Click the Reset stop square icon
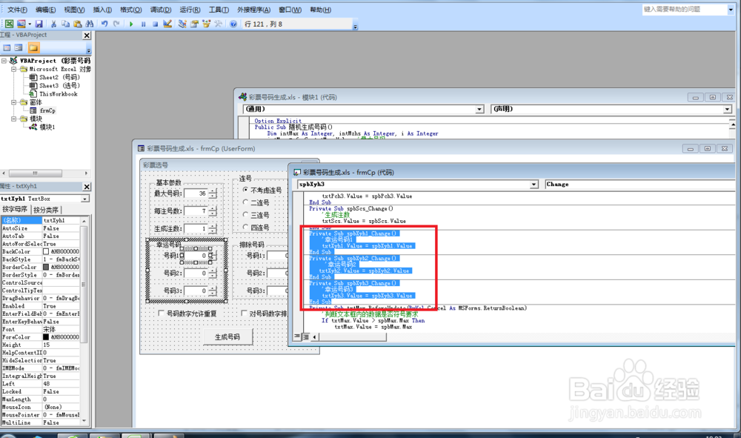The width and height of the screenshot is (741, 438). point(155,24)
